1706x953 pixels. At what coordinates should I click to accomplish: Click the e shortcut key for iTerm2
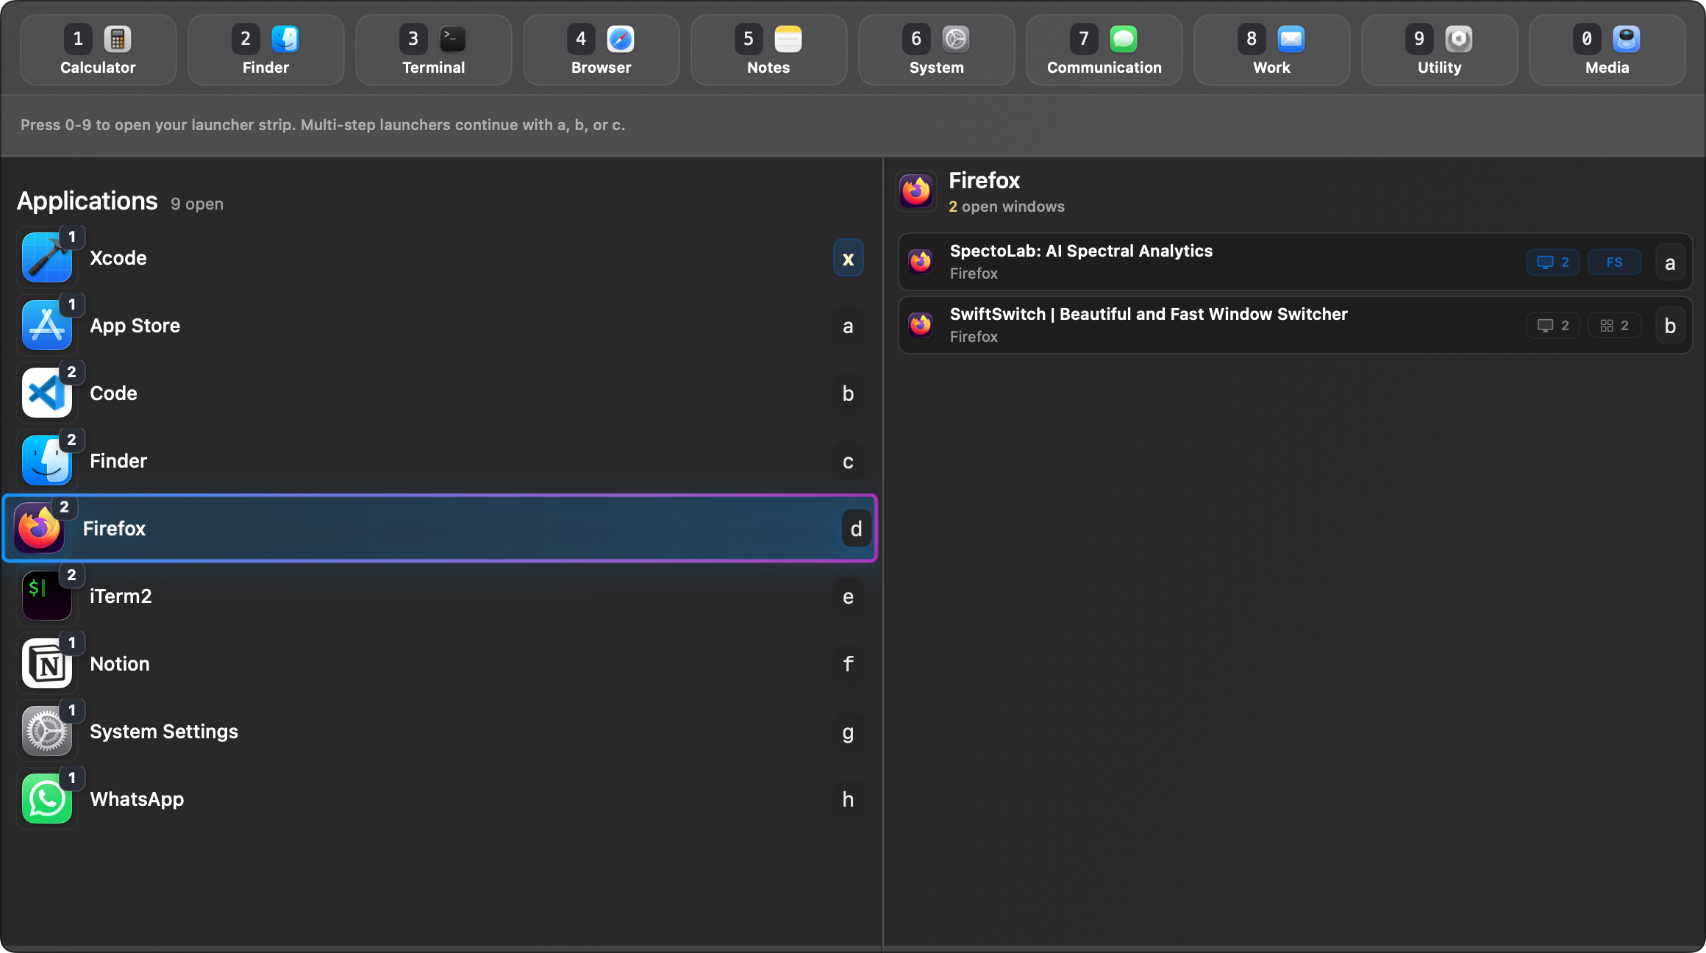pos(848,596)
